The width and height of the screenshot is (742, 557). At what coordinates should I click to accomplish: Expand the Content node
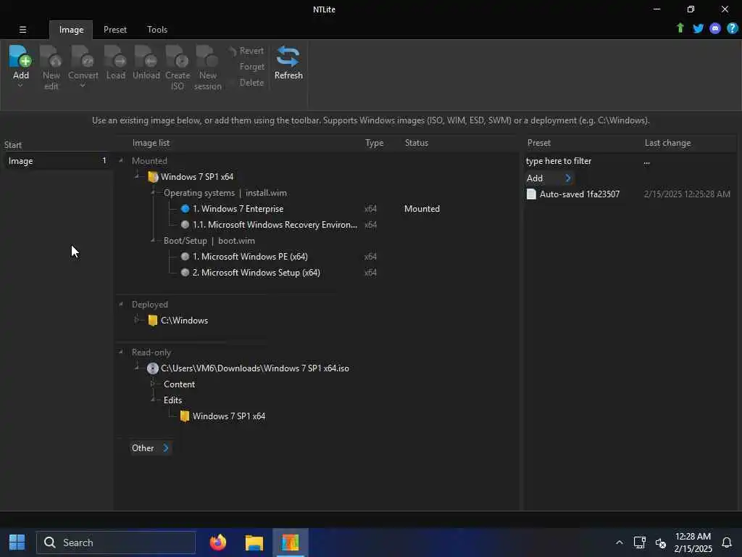pos(153,384)
